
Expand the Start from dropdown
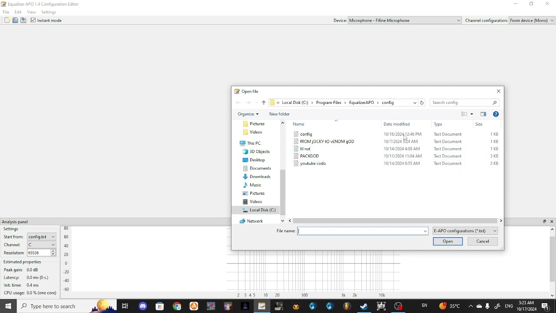(x=42, y=238)
